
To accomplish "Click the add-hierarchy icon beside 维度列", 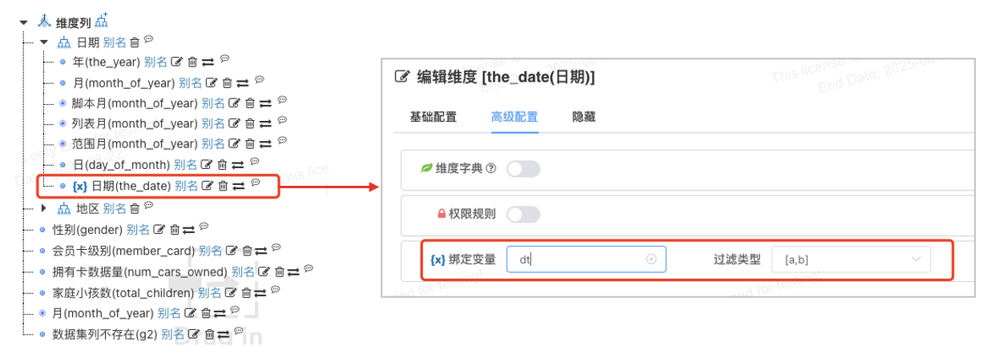I will tap(101, 21).
